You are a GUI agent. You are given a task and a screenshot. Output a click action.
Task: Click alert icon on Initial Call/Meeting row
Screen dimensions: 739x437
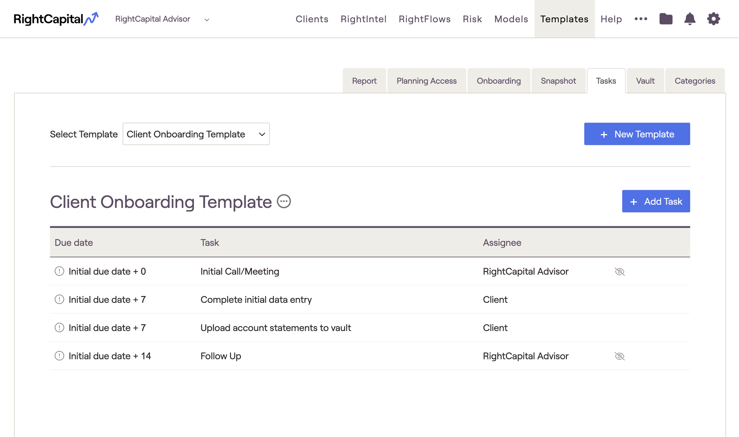[x=59, y=271]
